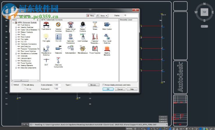Viewport: 215px width, 130px height.
Task: Select Heating Elements in the Menu tree
Action: click(x=27, y=65)
